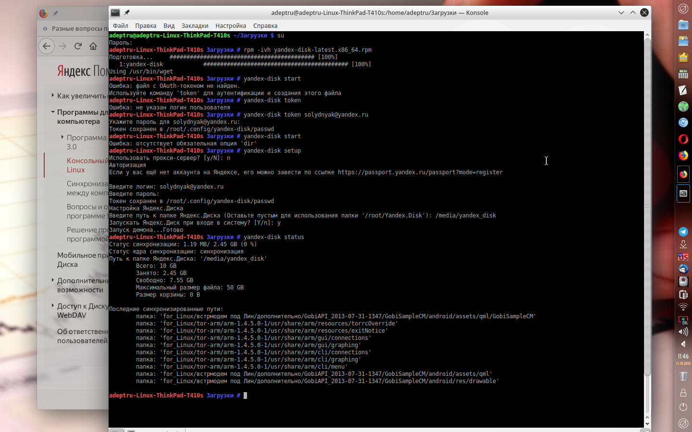Open the 'Решение пр… программой' sidebar link
The width and height of the screenshot is (692, 432).
pos(87,234)
